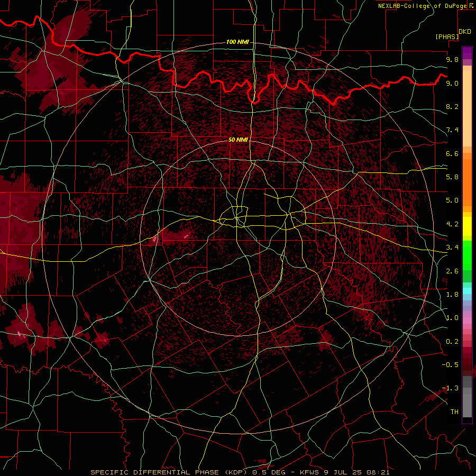Click the 9 JUL 25 08:21 timestamp
The height and width of the screenshot is (476, 476).
pyautogui.click(x=357, y=472)
